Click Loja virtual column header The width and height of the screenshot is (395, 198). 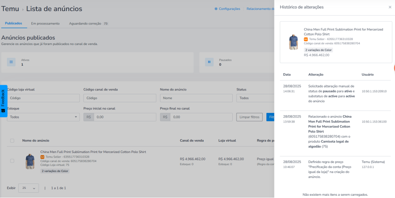click(x=227, y=140)
